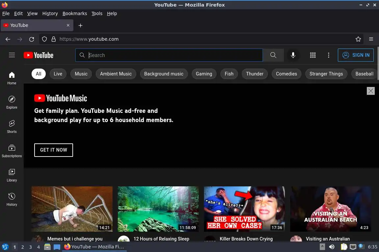379x252 pixels.
Task: Select the All filter chip
Action: pyautogui.click(x=38, y=74)
